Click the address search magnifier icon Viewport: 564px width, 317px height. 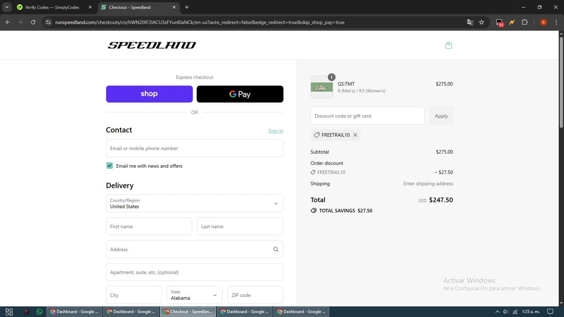(276, 249)
